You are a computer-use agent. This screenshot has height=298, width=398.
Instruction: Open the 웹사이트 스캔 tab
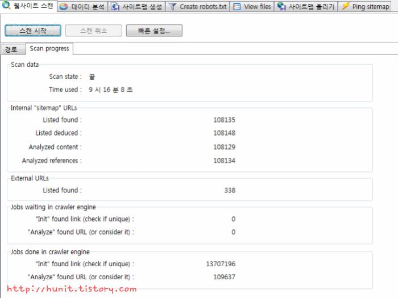pyautogui.click(x=28, y=6)
